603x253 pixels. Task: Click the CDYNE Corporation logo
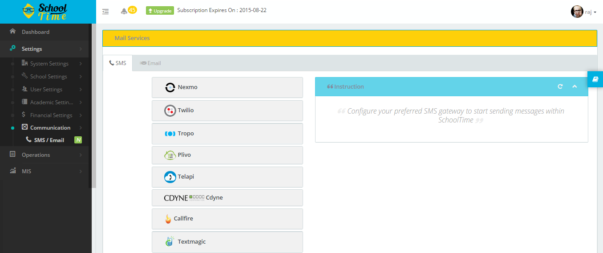tap(184, 198)
